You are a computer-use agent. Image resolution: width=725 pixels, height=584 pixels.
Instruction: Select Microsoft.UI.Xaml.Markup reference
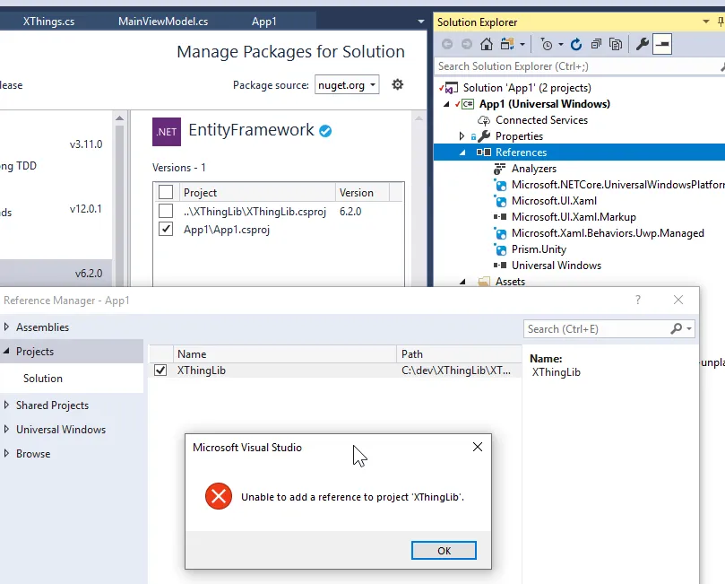pos(574,217)
